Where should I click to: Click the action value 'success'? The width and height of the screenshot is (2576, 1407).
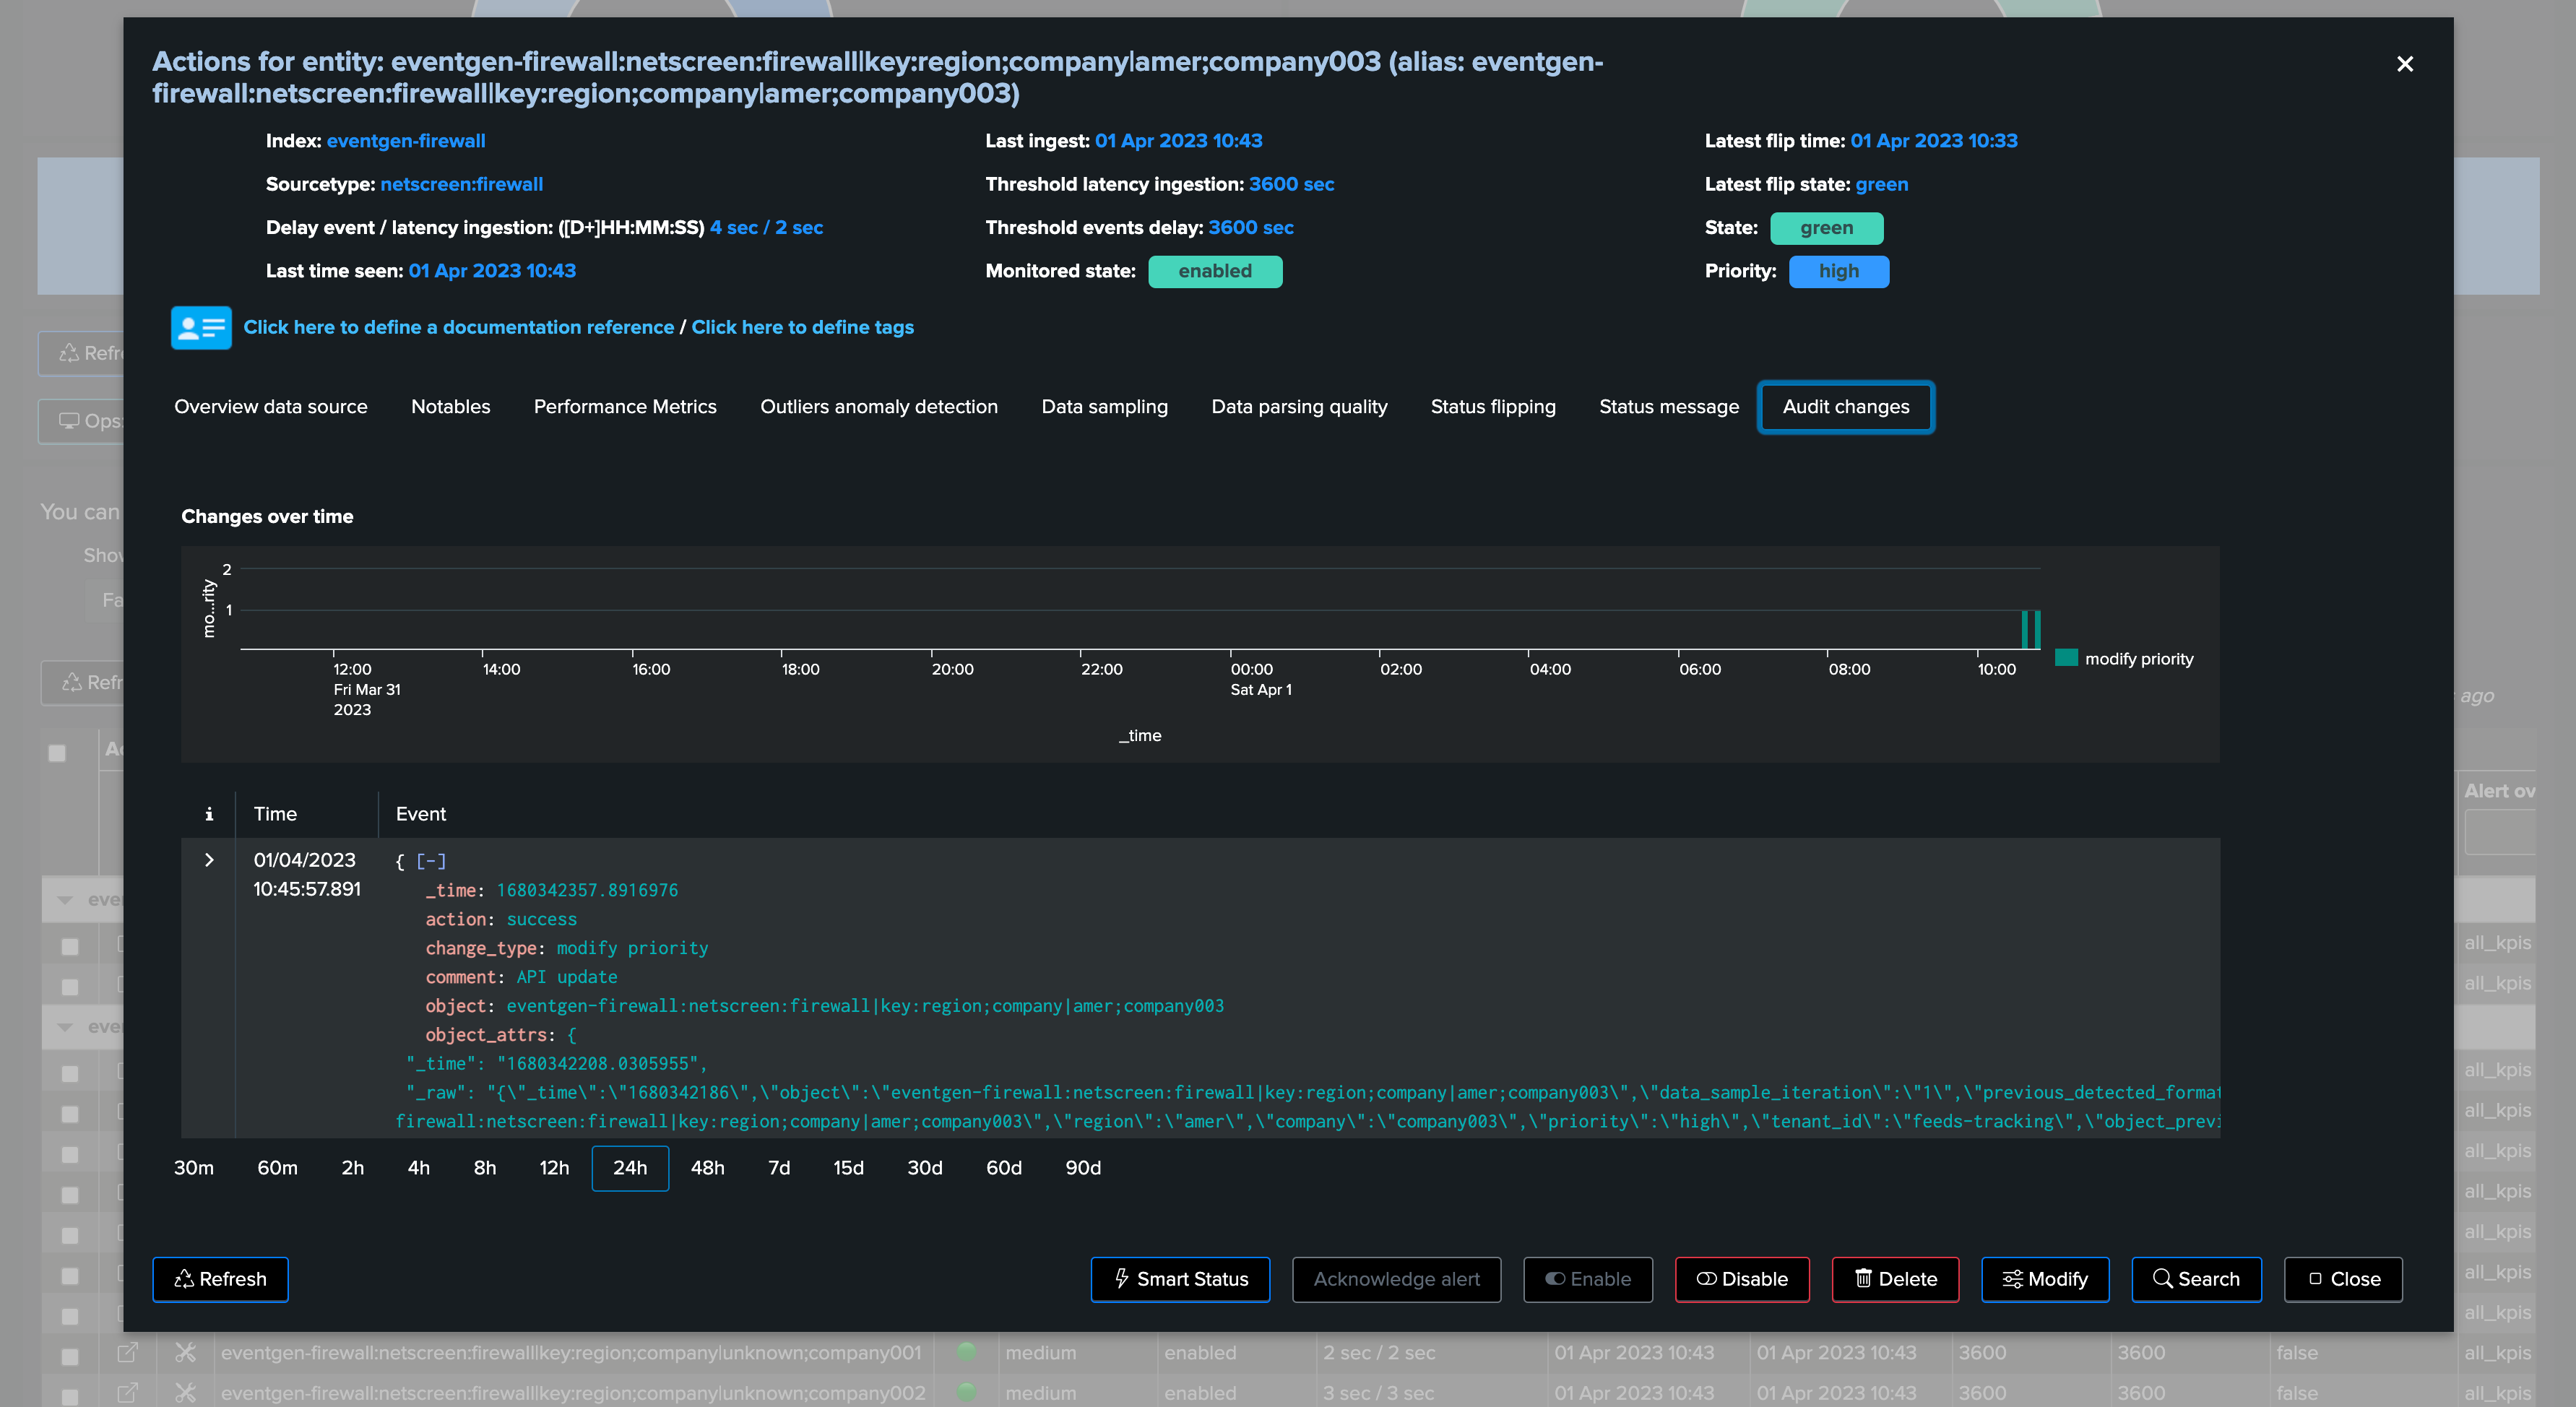point(542,919)
